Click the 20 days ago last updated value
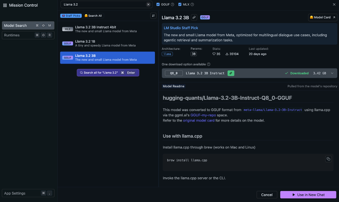 coord(258,54)
